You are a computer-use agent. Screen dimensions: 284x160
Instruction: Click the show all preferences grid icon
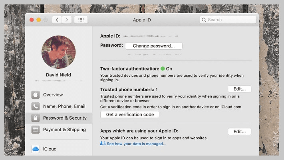(81, 20)
